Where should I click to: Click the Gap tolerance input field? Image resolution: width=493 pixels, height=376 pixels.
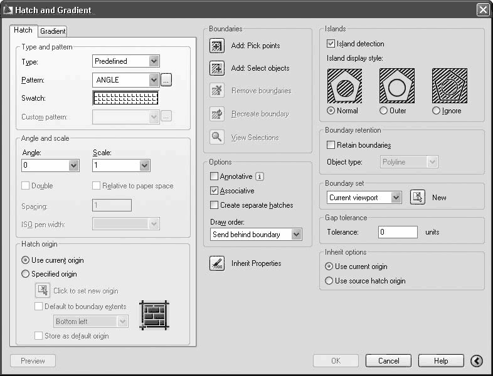point(398,232)
